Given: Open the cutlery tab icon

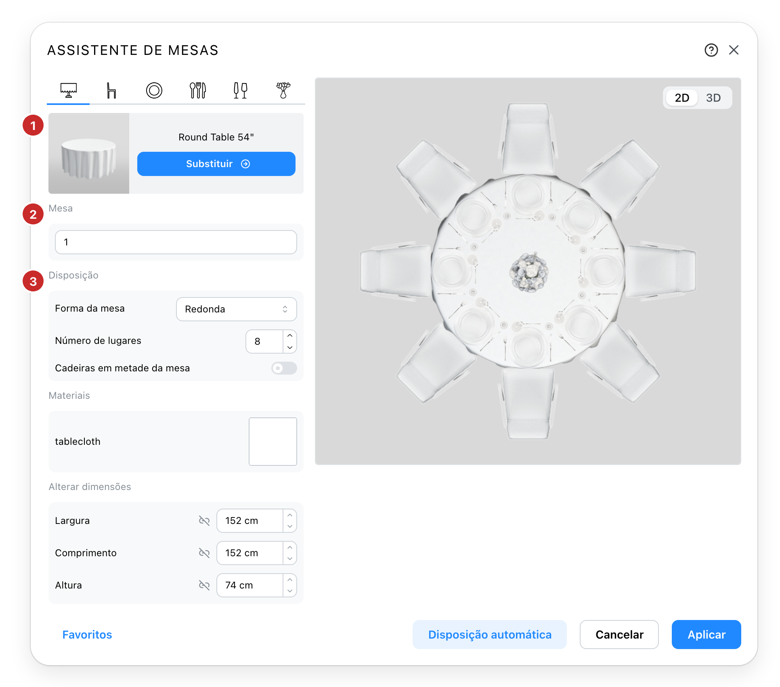Looking at the screenshot, I should point(198,90).
